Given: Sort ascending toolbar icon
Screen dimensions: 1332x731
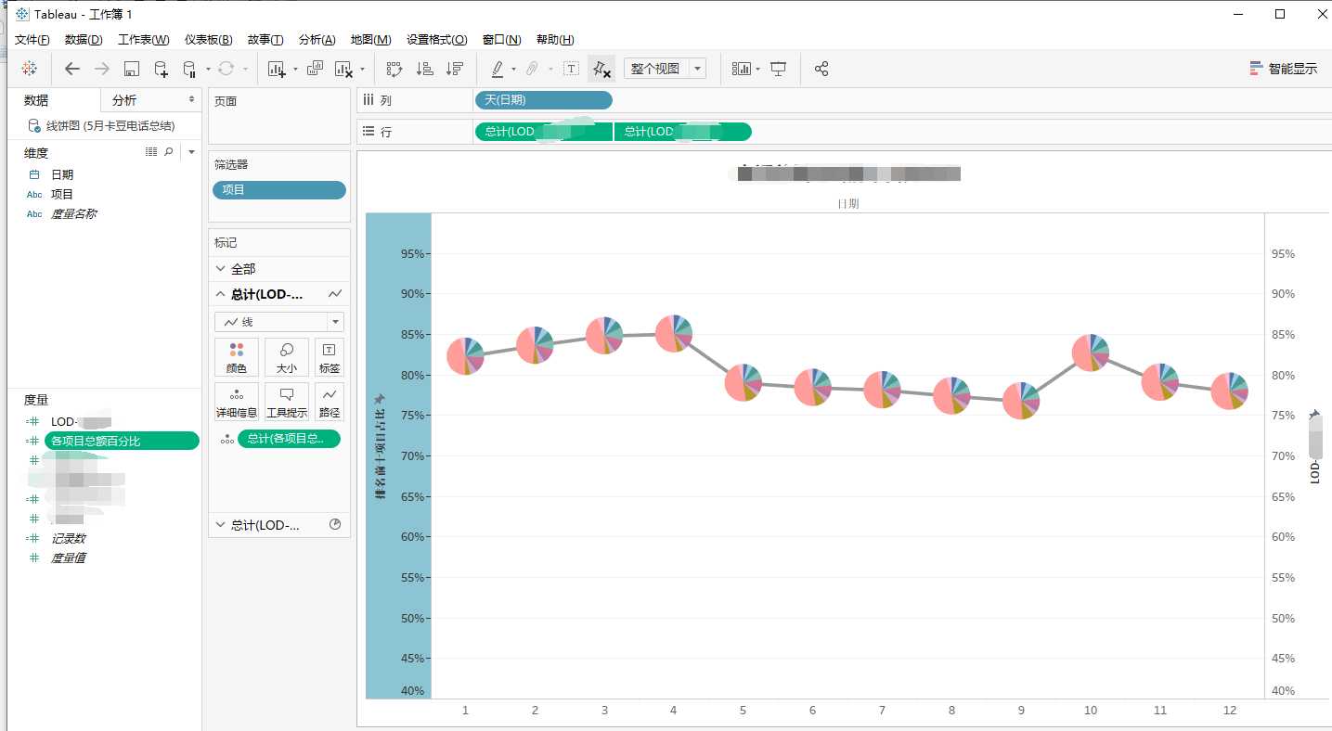Looking at the screenshot, I should (x=425, y=69).
